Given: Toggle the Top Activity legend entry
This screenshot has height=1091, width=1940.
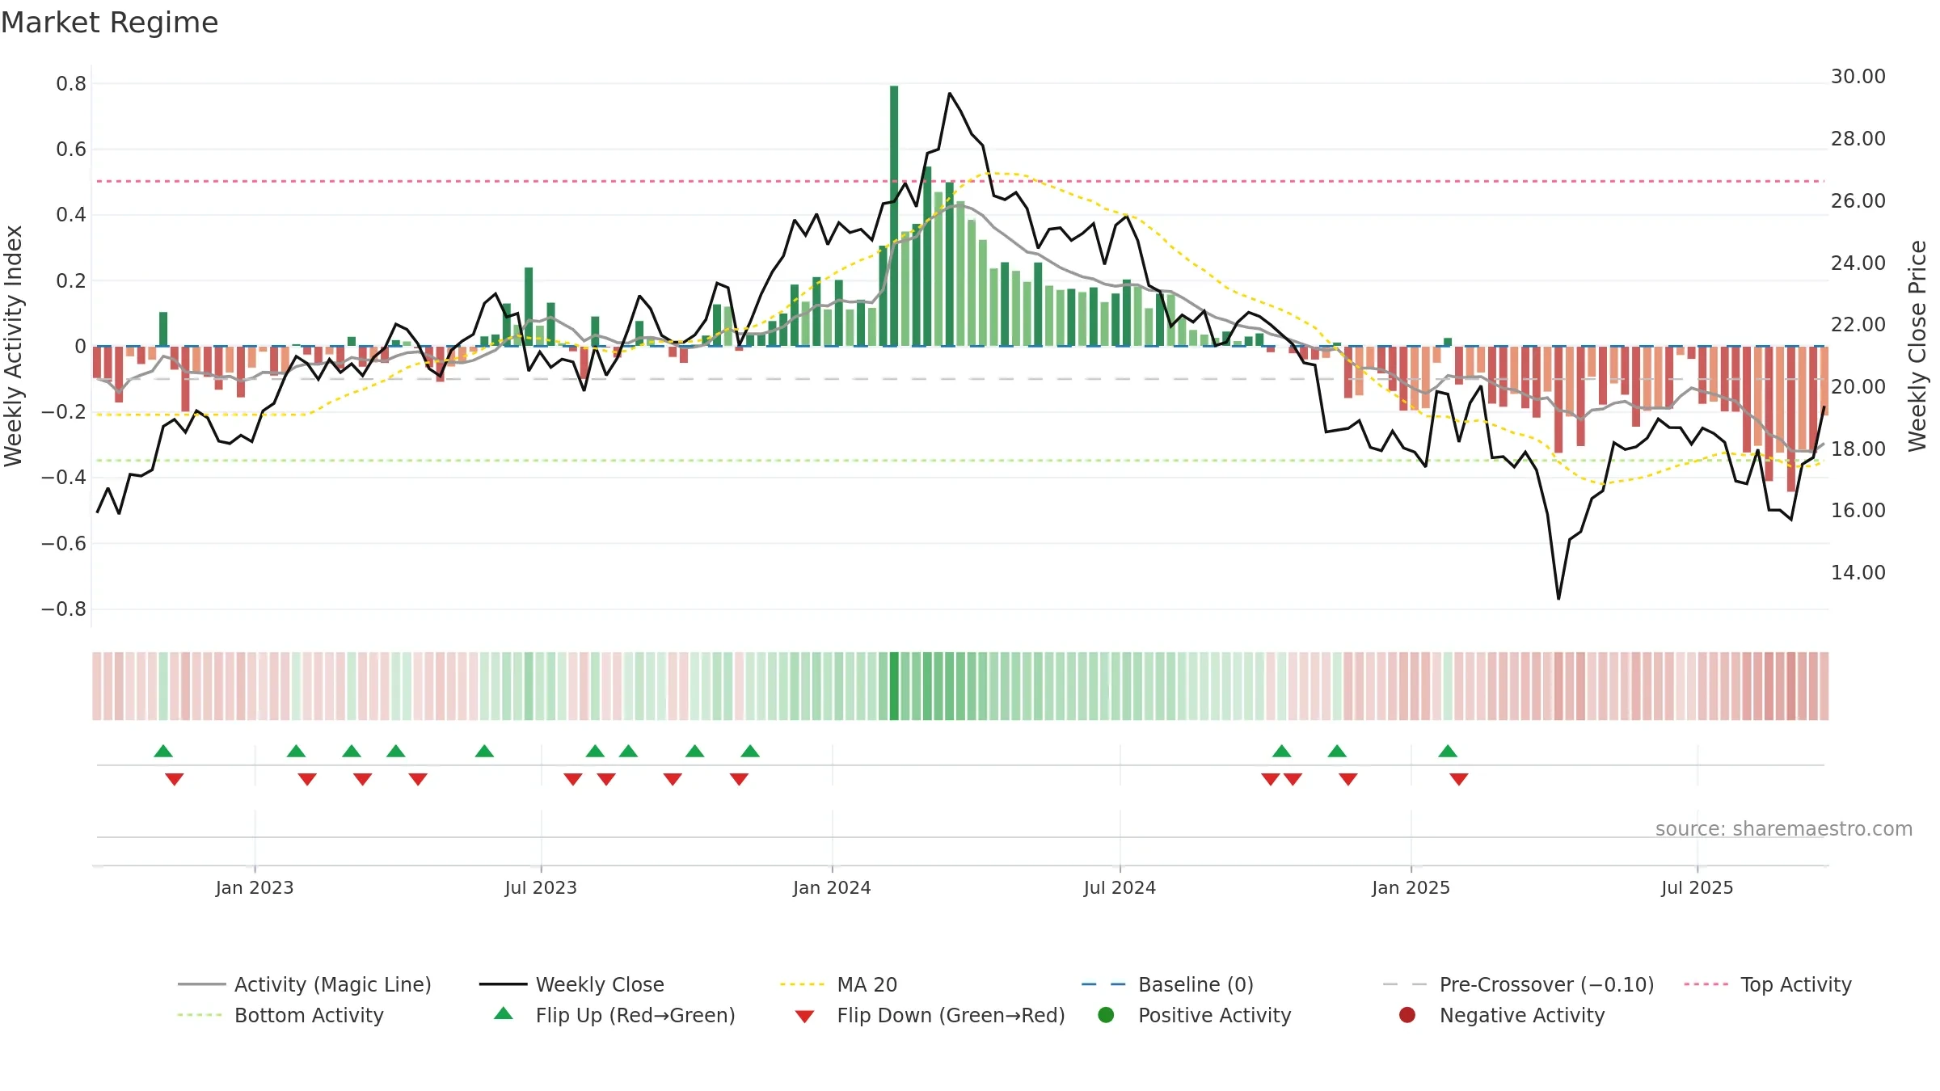Looking at the screenshot, I should coord(1767,984).
